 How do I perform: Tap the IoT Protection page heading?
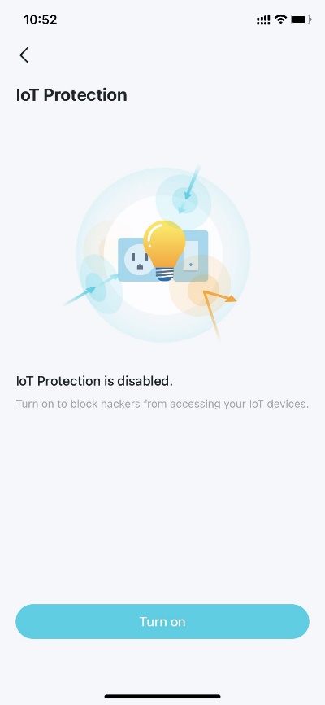(x=71, y=95)
